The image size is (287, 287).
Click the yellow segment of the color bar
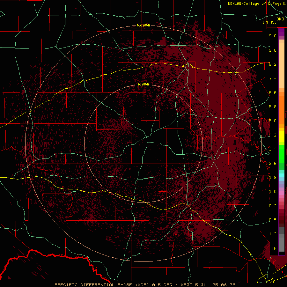tap(282, 136)
